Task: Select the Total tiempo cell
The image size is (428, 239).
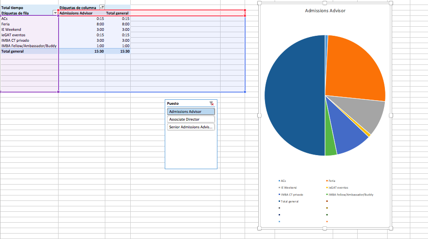Action: (x=29, y=8)
